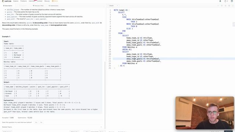Image resolution: width=235 pixels, height=132 pixels.
Task: Switch to the Solution tab
Action: [x=23, y=6]
